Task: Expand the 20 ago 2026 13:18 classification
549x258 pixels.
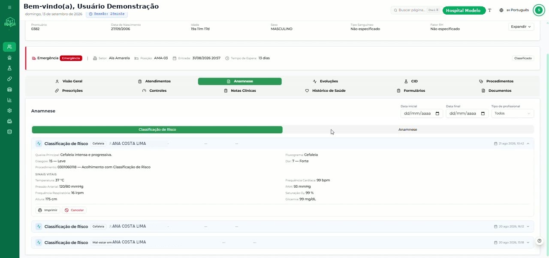Action: click(528, 243)
